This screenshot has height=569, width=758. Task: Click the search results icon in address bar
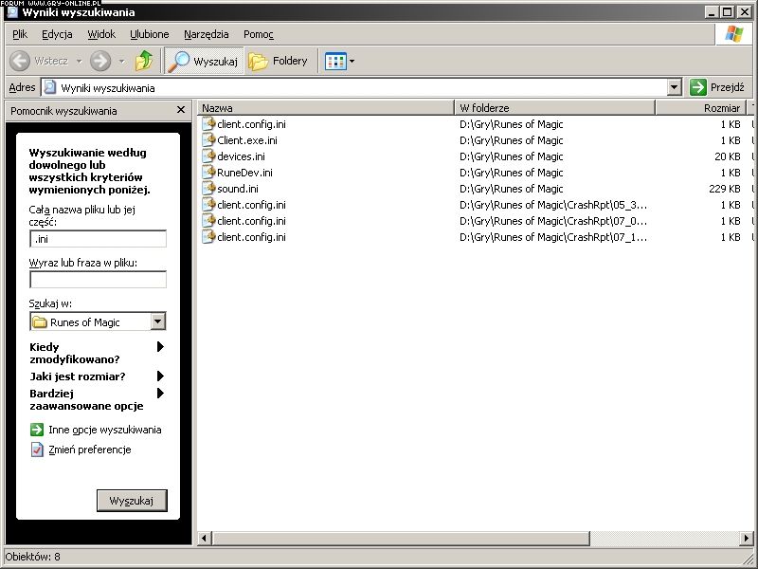(x=50, y=87)
